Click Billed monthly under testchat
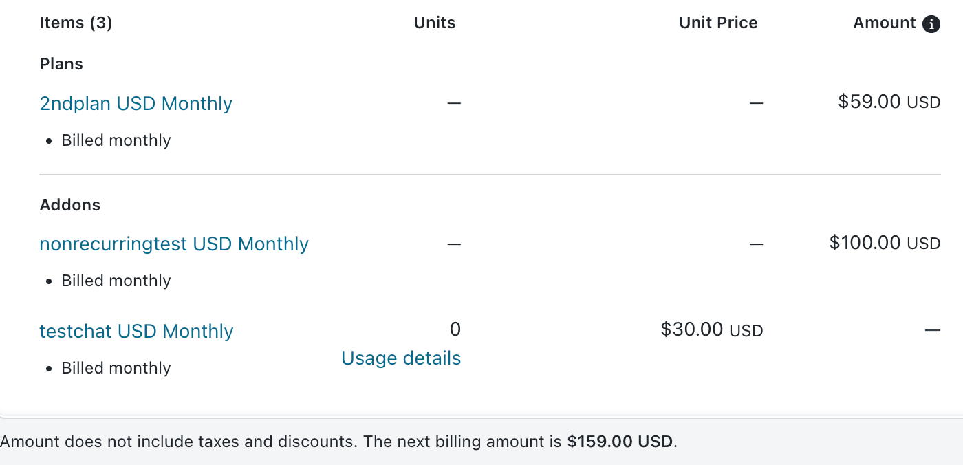963x465 pixels. coord(116,368)
